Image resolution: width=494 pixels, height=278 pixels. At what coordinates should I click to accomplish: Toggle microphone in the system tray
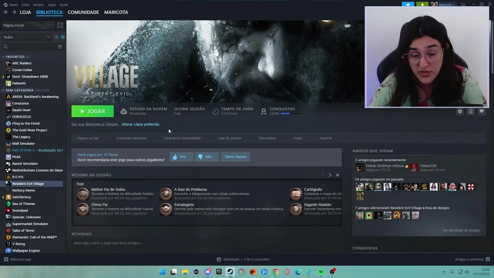tap(452, 272)
